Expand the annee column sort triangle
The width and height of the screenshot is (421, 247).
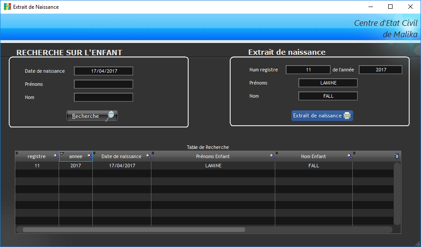pyautogui.click(x=62, y=153)
